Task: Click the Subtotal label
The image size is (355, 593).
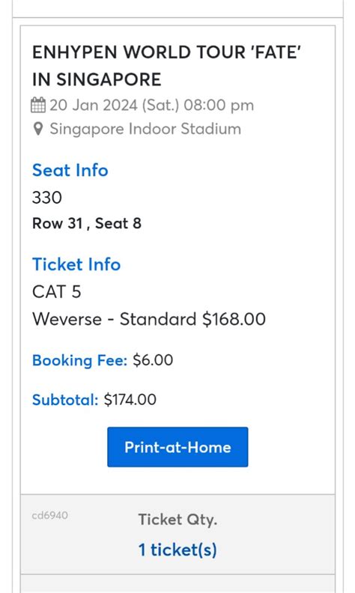Action: coord(65,400)
